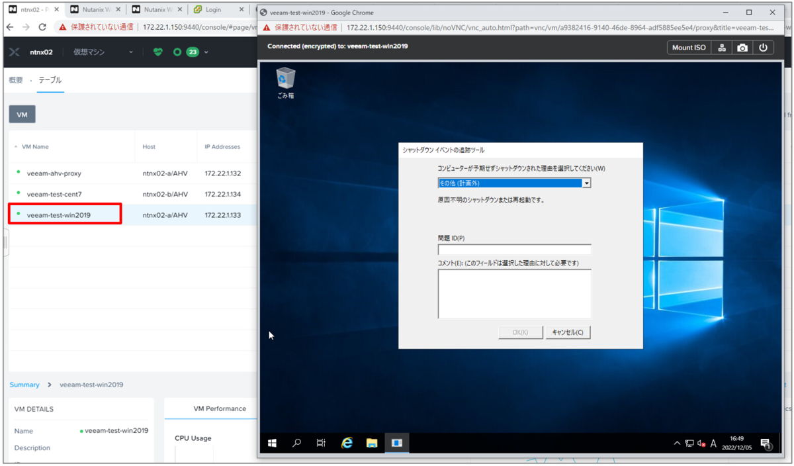Click IP address 172.22.1.133 cell
This screenshot has height=466, width=794.
(x=222, y=215)
